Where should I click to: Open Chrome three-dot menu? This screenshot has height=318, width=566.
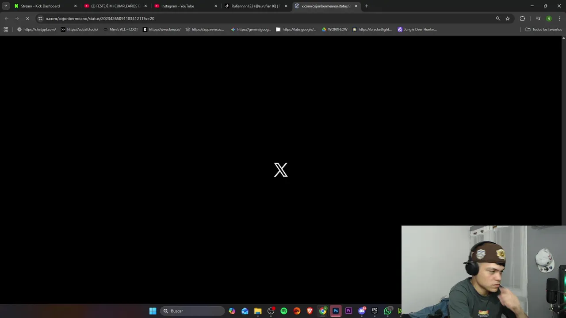(559, 19)
